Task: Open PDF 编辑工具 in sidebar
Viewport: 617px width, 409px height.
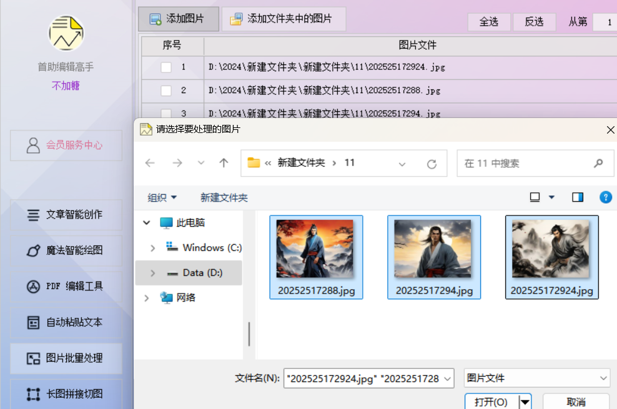Action: pyautogui.click(x=66, y=286)
